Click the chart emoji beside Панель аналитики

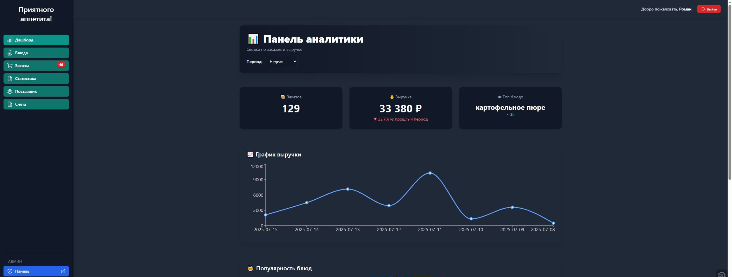point(253,39)
